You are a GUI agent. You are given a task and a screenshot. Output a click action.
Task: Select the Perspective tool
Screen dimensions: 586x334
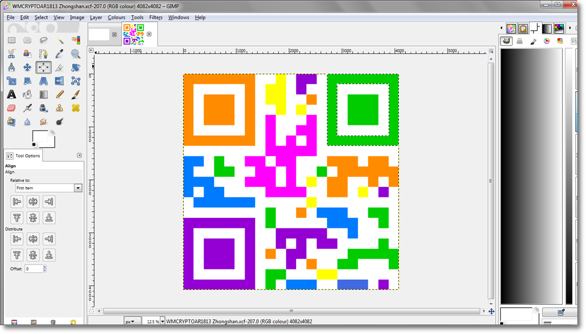coord(43,81)
